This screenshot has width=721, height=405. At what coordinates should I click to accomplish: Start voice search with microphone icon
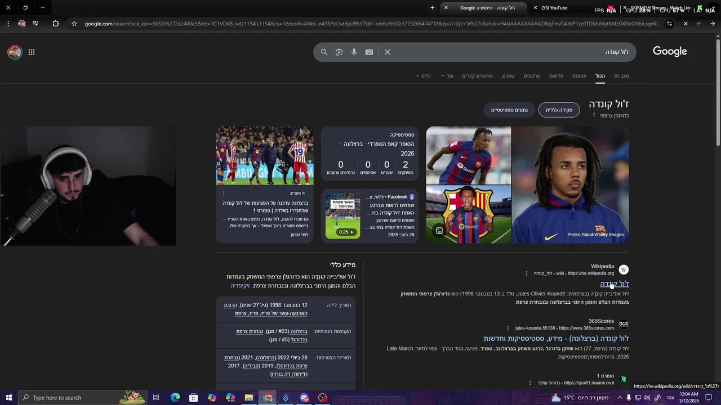pyautogui.click(x=354, y=52)
